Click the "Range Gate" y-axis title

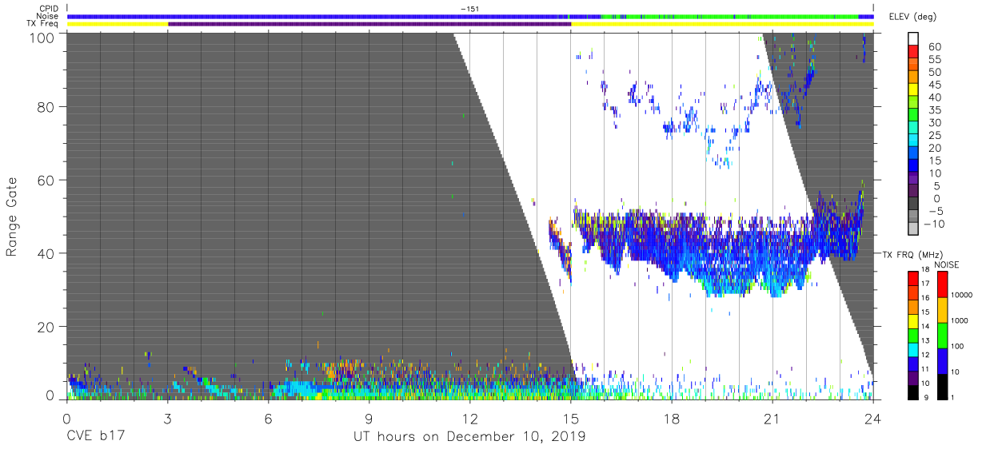(13, 217)
